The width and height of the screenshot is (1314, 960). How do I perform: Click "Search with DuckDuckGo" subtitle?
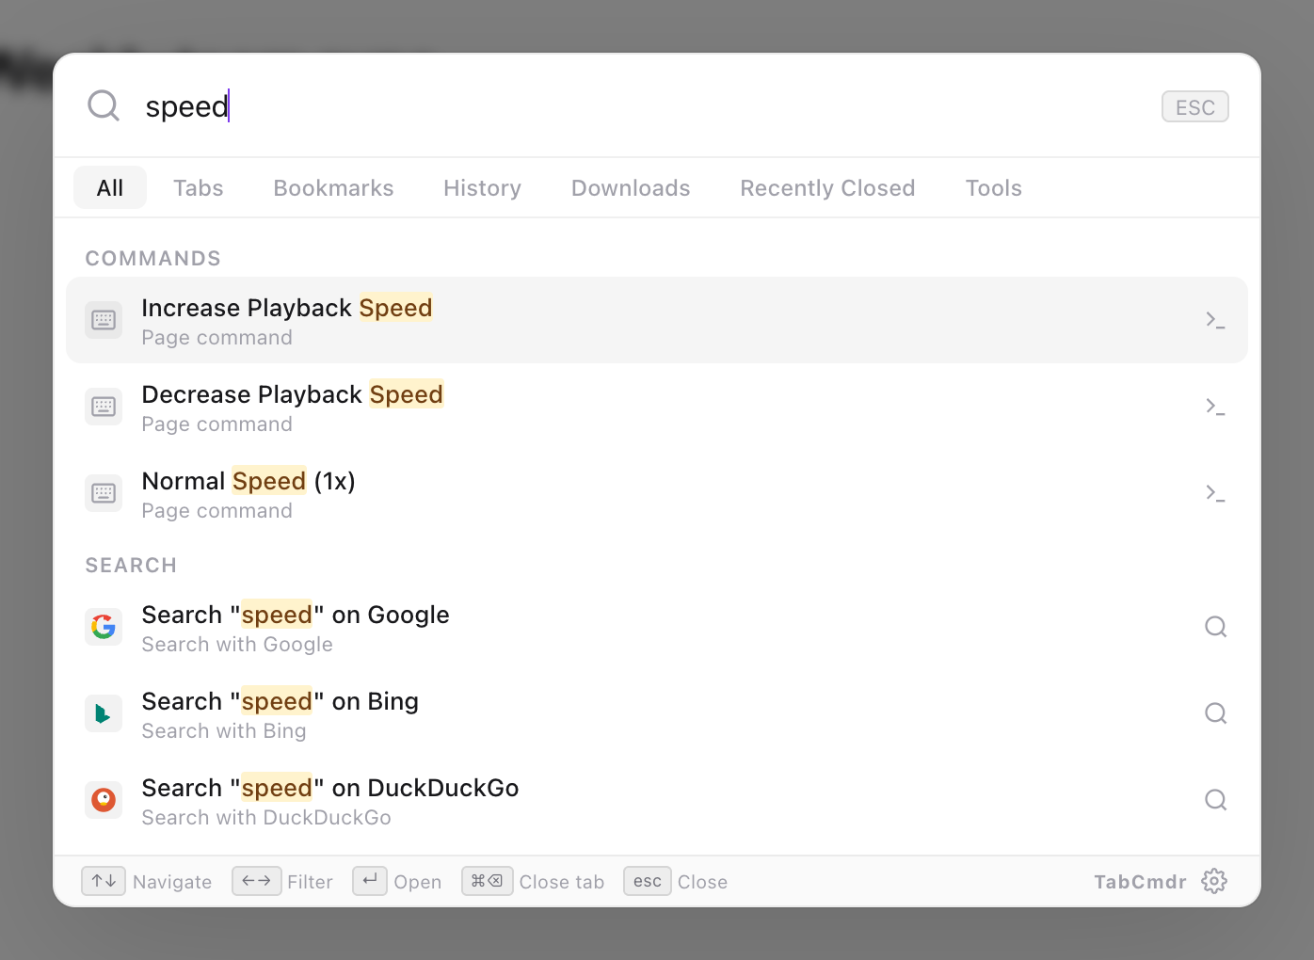(x=266, y=818)
